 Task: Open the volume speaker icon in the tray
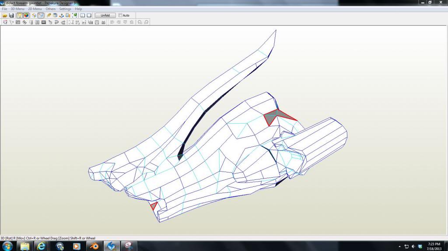point(413,247)
